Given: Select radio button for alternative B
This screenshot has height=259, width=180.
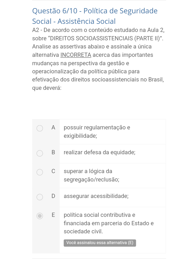Looking at the screenshot, I should pyautogui.click(x=40, y=153).
